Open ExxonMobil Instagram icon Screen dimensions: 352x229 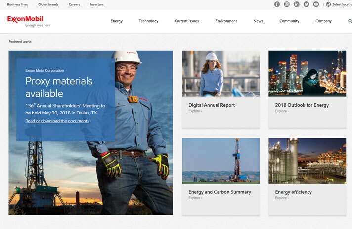tap(287, 4)
